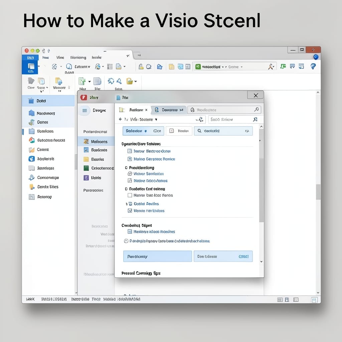Click the Vlimore folder icon in ribbon
Viewport: 342px width, 342px height.
pos(58,81)
